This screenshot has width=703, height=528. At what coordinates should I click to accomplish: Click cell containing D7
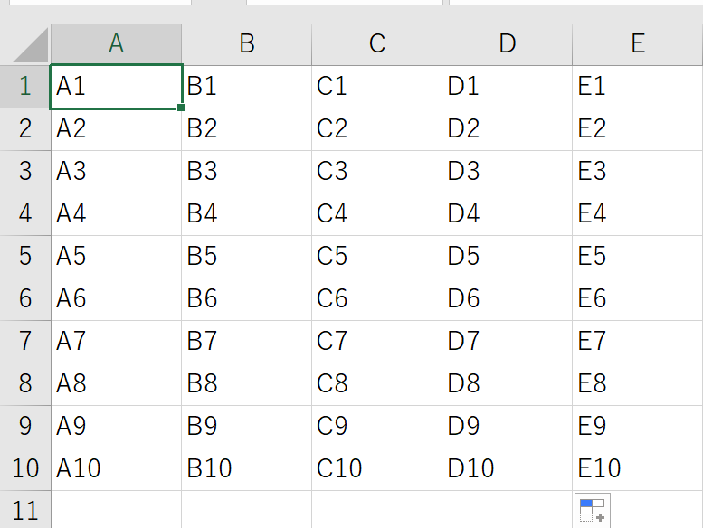click(x=507, y=341)
